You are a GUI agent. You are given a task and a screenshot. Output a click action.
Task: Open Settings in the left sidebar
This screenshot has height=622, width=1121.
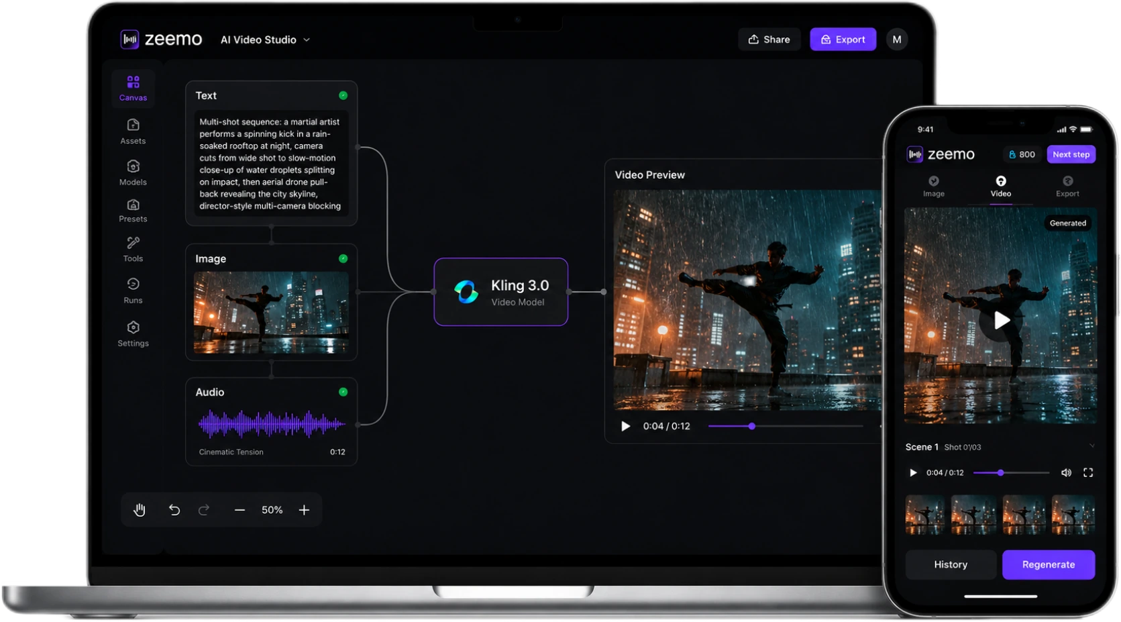pyautogui.click(x=133, y=333)
